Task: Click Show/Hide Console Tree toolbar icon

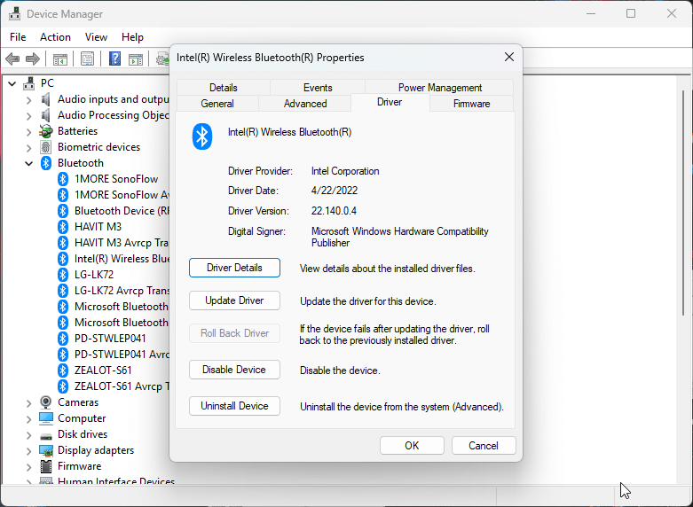Action: point(60,58)
